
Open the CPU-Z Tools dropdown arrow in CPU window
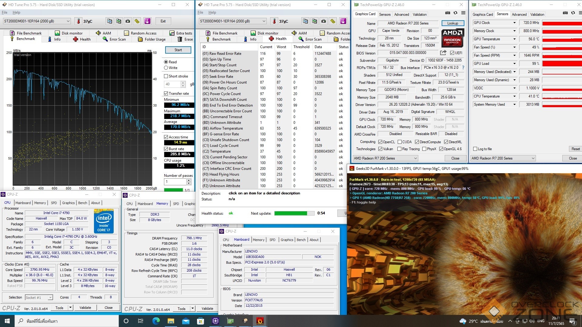tap(70, 308)
